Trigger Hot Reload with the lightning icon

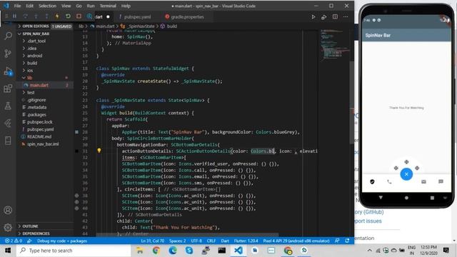[x=57, y=16]
